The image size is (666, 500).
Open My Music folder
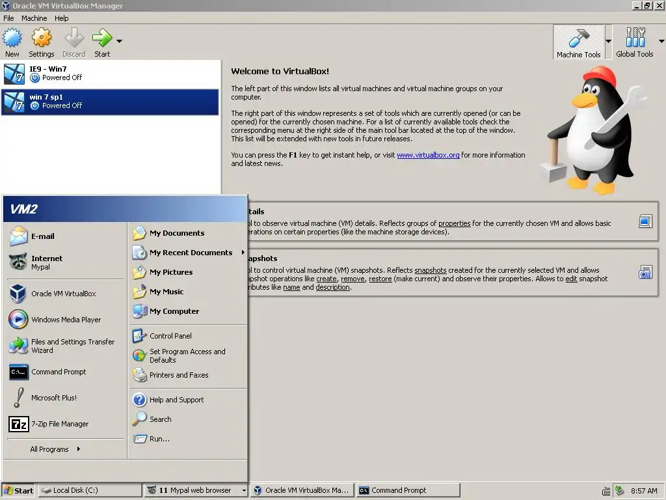tap(188, 292)
